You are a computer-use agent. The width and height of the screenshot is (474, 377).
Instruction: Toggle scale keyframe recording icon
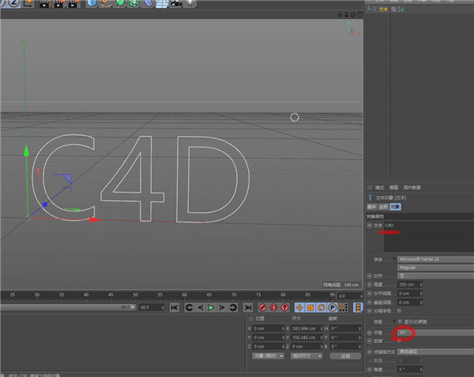click(x=310, y=308)
